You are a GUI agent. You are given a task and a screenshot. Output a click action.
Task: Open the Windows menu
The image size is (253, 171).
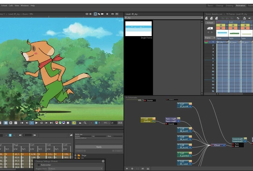(25, 6)
